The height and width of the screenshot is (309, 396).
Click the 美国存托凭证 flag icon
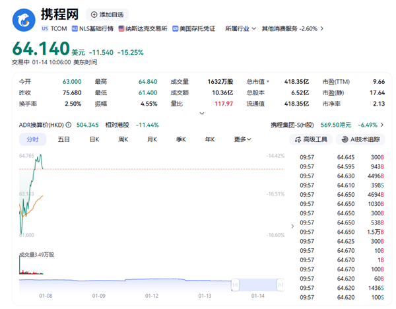[175, 29]
